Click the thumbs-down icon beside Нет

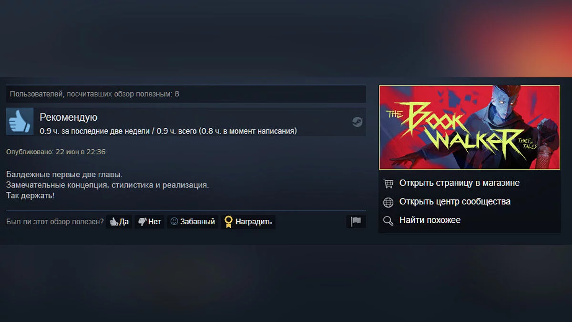(x=143, y=222)
